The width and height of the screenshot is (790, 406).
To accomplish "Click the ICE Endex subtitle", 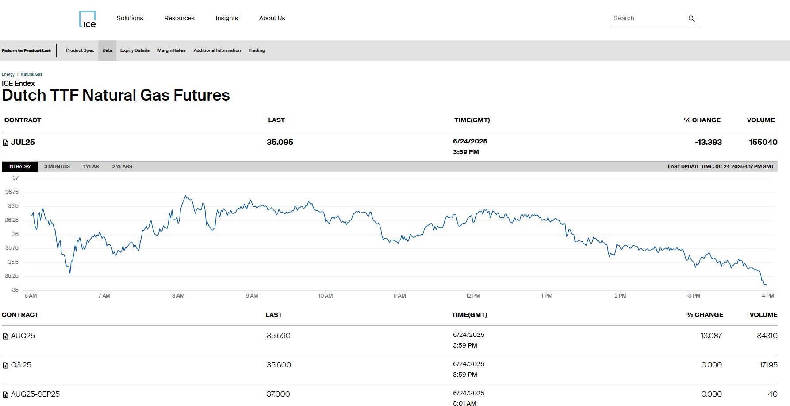I will 18,83.
